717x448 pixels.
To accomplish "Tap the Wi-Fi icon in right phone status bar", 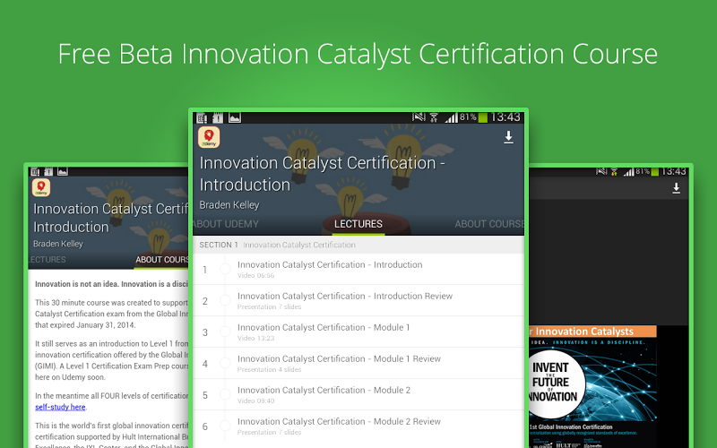I will pos(614,172).
